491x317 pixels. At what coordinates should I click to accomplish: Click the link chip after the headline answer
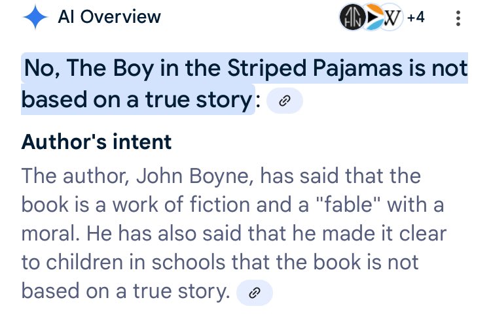(x=285, y=101)
